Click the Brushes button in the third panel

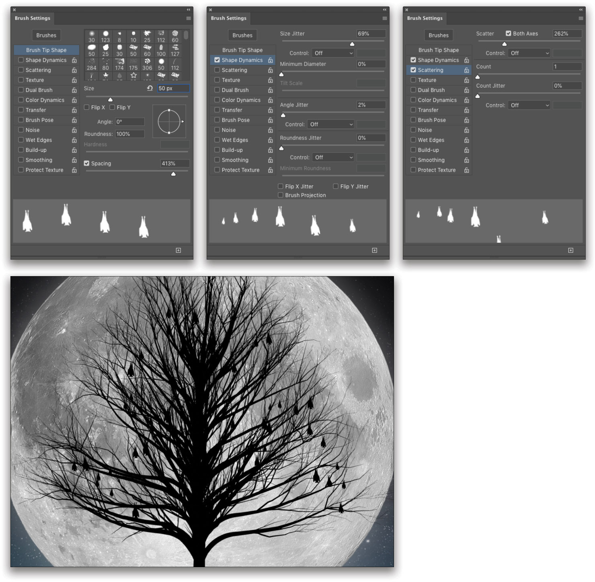438,35
